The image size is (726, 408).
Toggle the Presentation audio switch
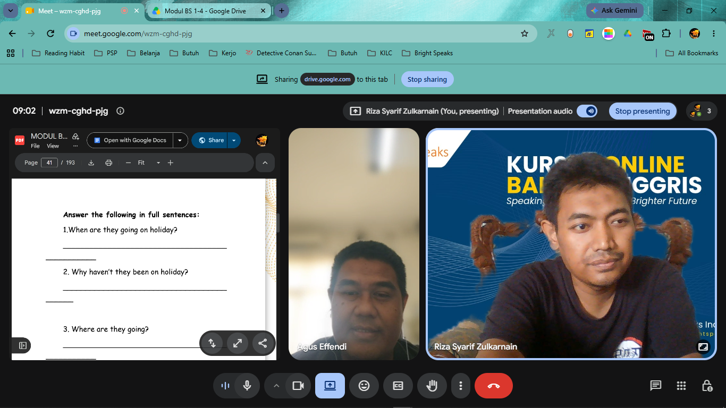pos(587,111)
